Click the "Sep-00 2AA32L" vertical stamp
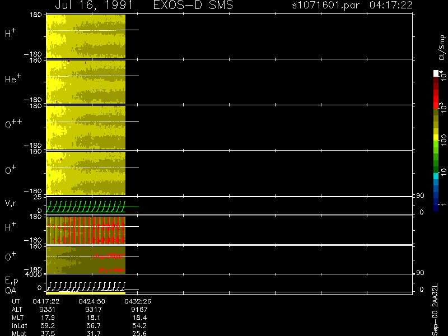The width and height of the screenshot is (448, 336). (x=435, y=310)
